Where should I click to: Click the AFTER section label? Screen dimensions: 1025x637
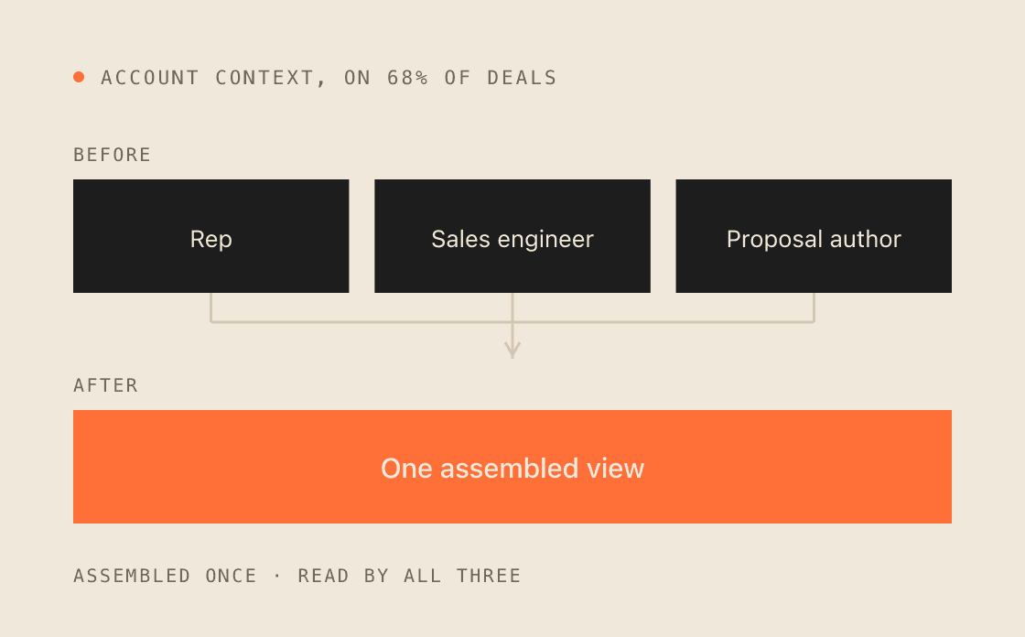pyautogui.click(x=106, y=386)
